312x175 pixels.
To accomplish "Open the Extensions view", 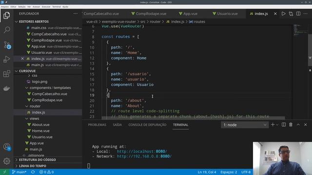I will click(6, 73).
